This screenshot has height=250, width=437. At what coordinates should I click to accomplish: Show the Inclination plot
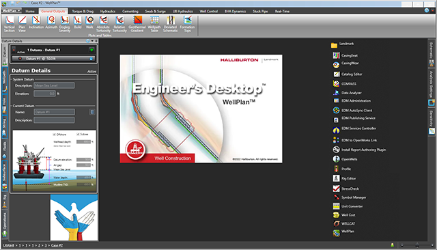point(36,23)
